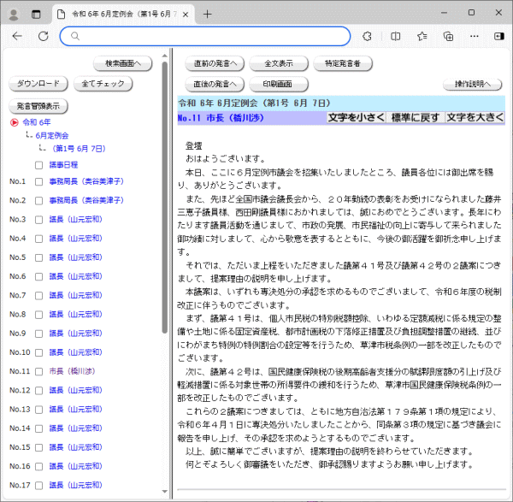Open the (第1号 6月 7日) tree link

tap(79, 149)
